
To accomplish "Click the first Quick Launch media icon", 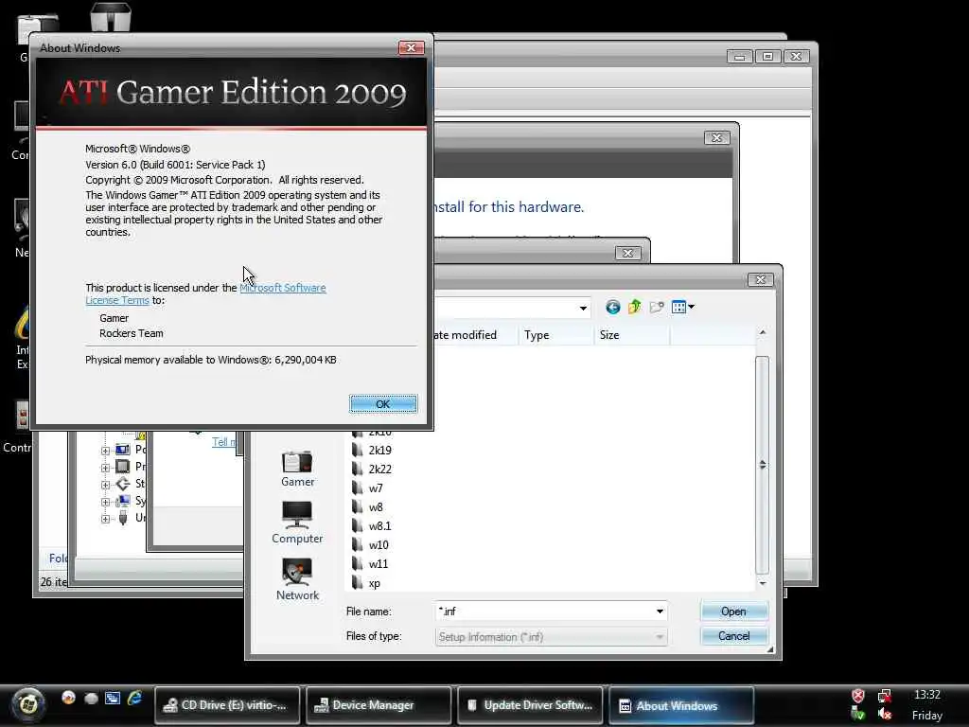I will pyautogui.click(x=68, y=698).
